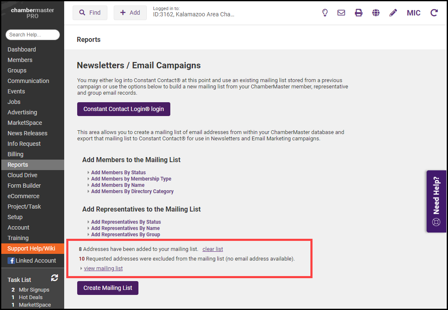Expand Add Representatives By Group

(125, 235)
